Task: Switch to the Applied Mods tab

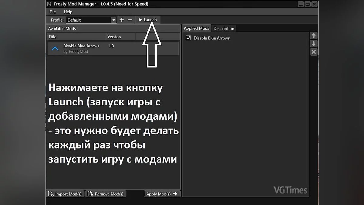Action: click(x=196, y=28)
